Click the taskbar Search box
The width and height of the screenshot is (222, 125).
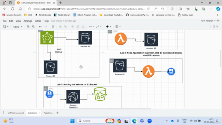(96, 121)
